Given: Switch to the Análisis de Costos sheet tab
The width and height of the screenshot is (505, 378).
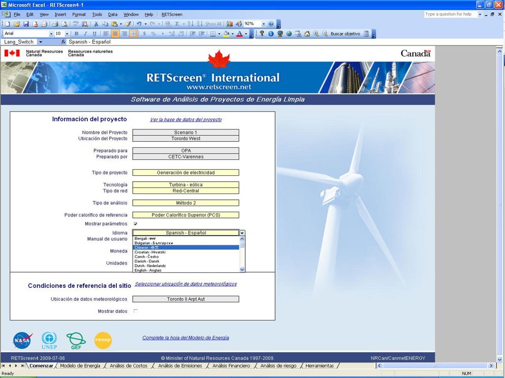Looking at the screenshot, I should 129,366.
